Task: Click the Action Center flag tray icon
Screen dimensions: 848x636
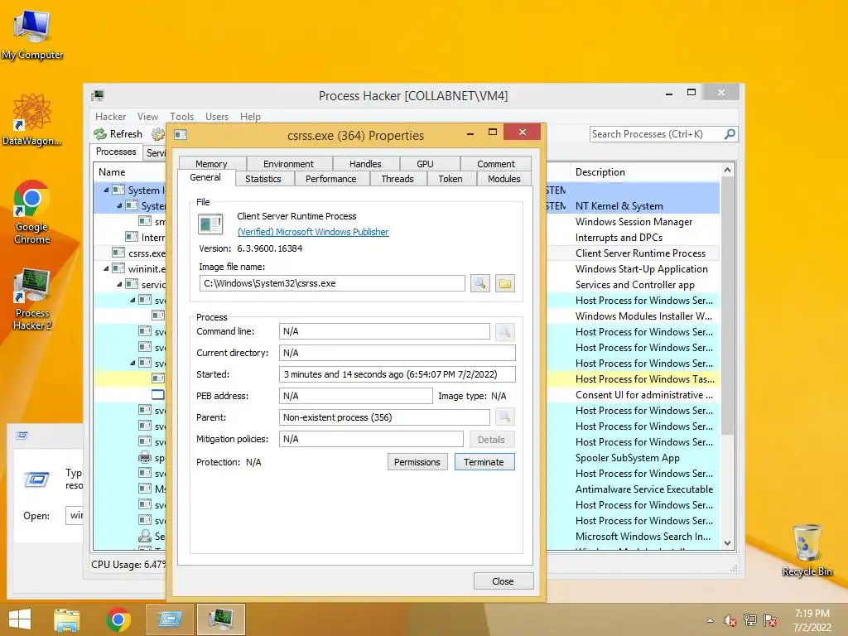Action: 770,620
